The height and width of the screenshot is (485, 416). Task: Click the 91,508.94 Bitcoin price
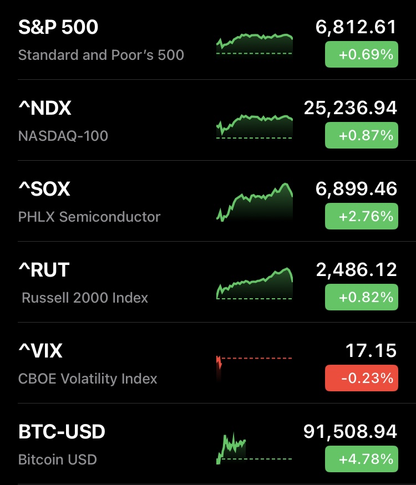(351, 432)
